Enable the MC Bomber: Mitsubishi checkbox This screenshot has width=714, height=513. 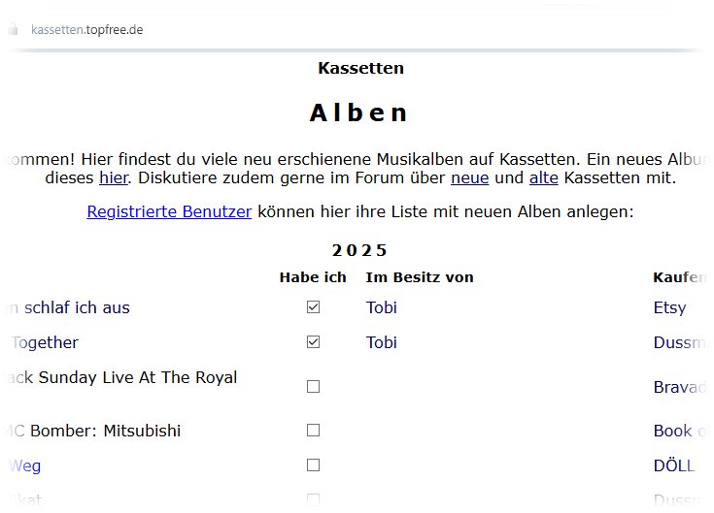click(x=313, y=430)
